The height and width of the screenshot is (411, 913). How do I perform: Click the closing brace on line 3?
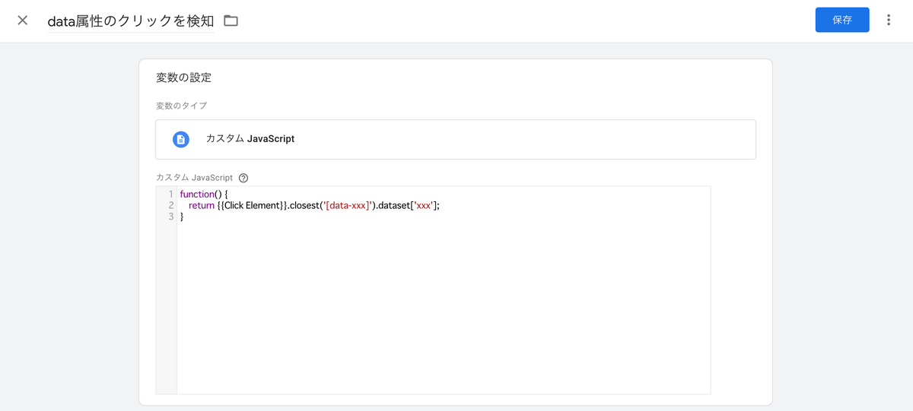tap(182, 217)
